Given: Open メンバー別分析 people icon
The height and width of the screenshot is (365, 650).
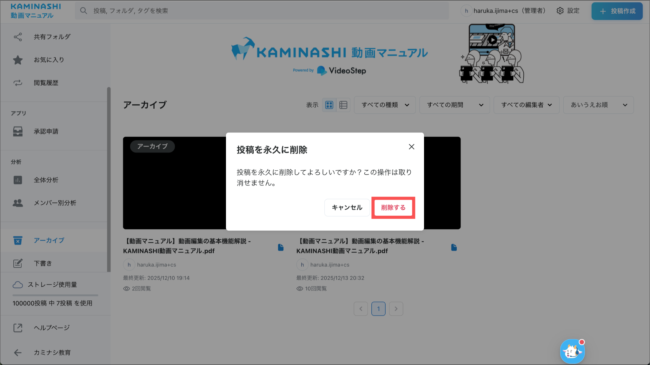Looking at the screenshot, I should pyautogui.click(x=18, y=203).
